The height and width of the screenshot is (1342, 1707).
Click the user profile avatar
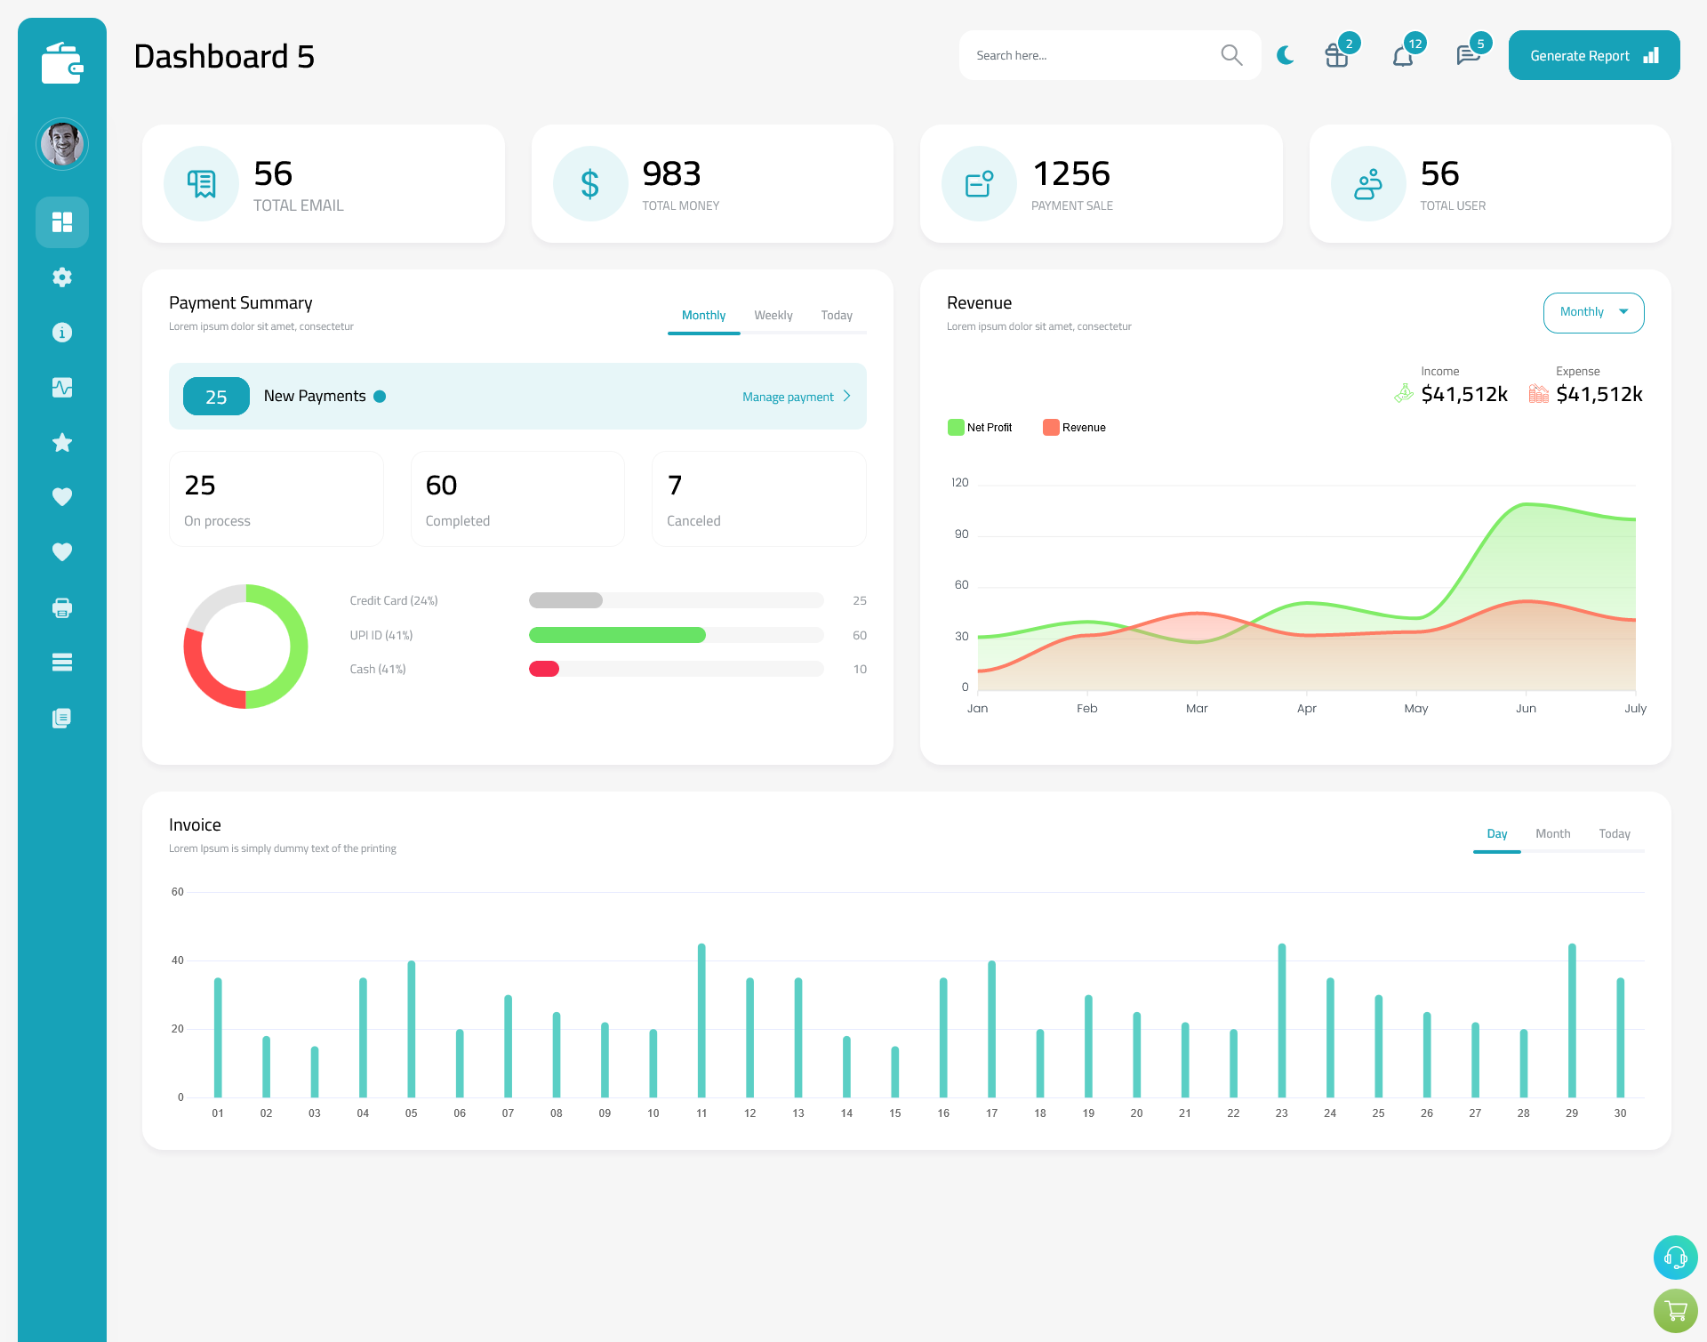[x=62, y=144]
